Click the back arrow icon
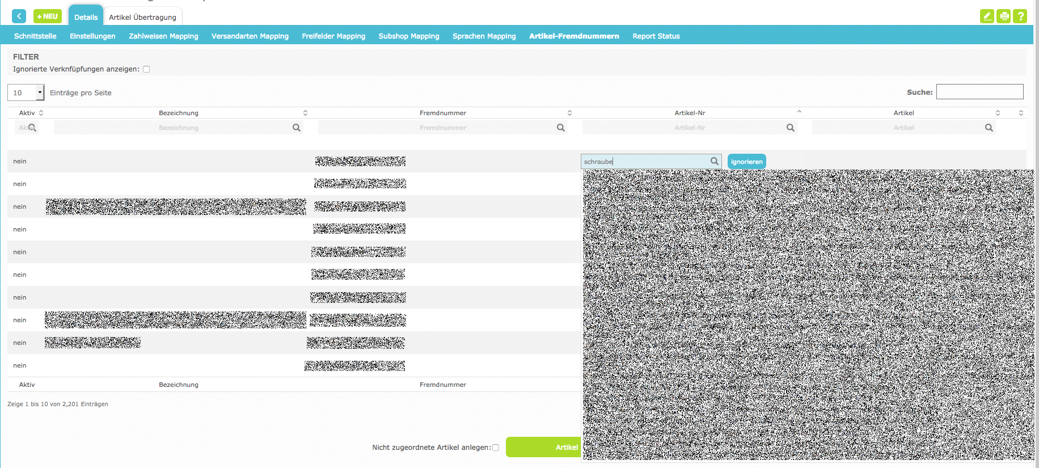Viewport: 1039px width, 468px height. (x=19, y=16)
